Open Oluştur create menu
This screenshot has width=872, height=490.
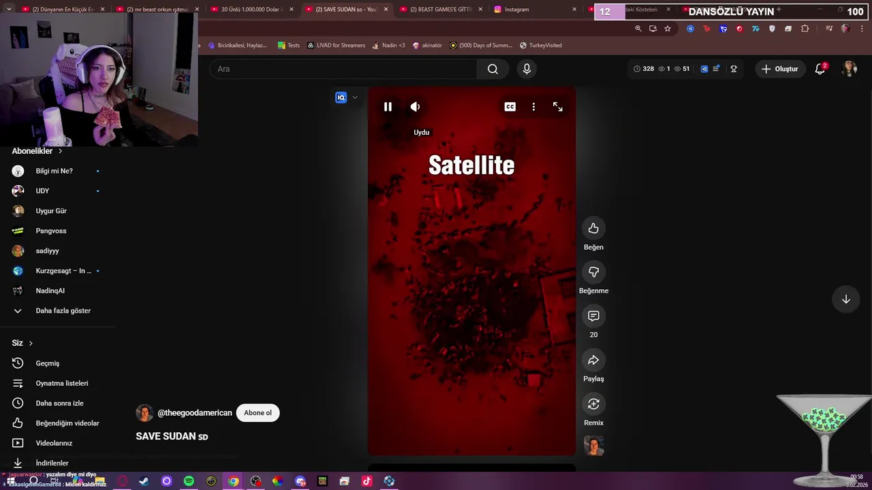click(x=779, y=69)
